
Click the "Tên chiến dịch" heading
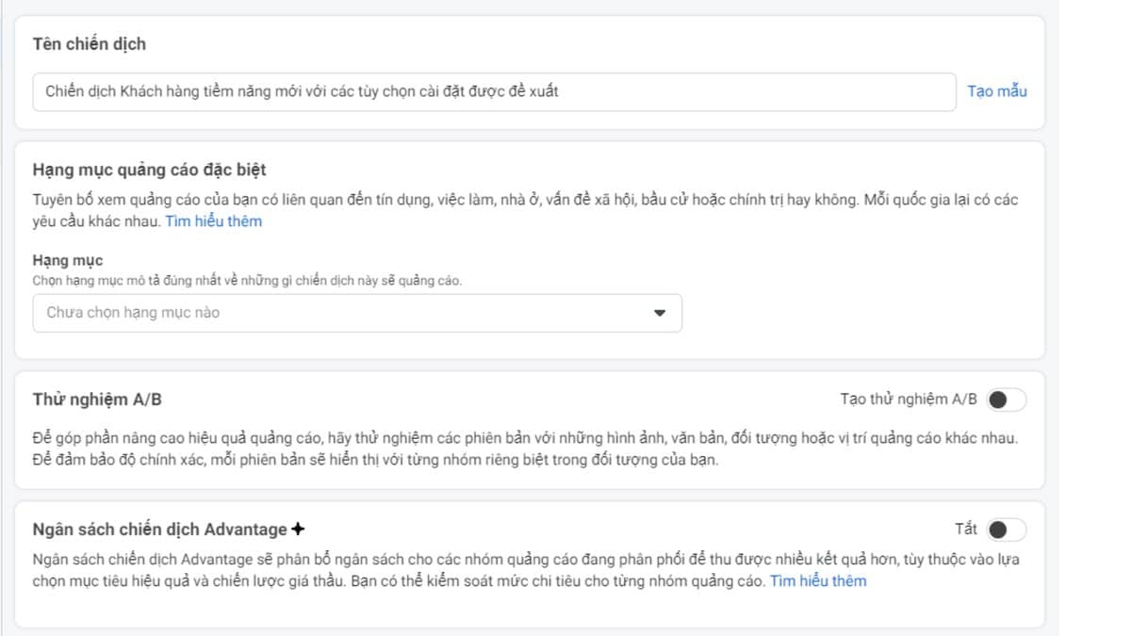90,44
